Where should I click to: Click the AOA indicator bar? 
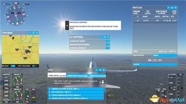point(34,96)
